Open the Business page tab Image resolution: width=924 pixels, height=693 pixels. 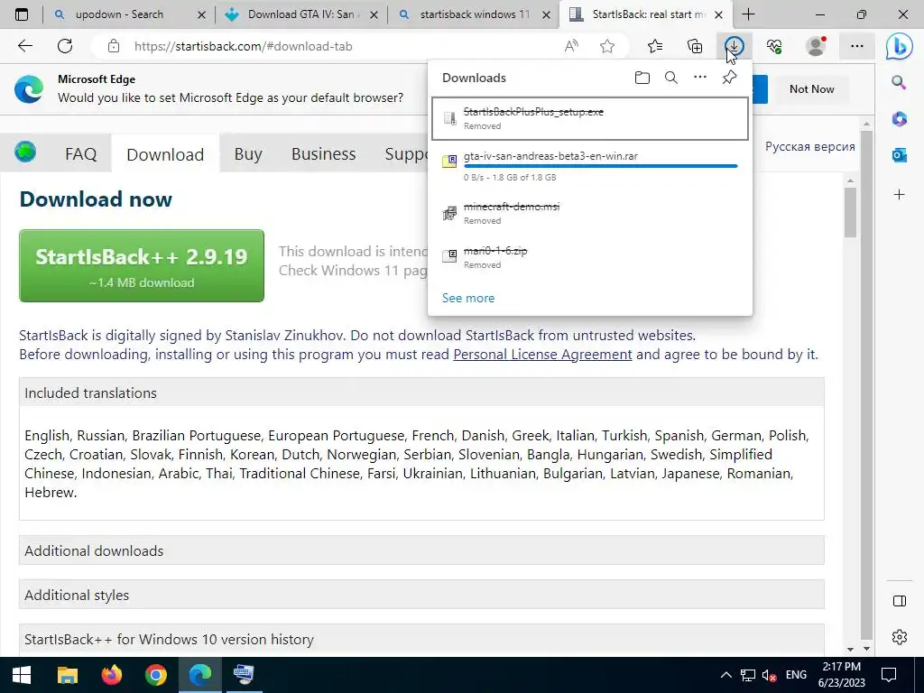coord(324,154)
